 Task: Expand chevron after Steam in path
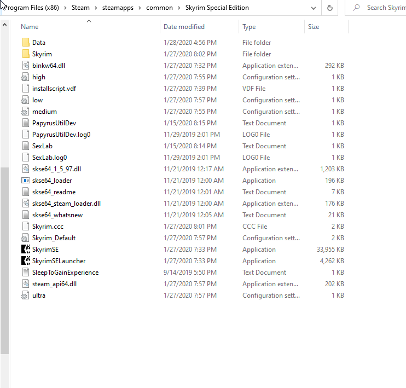click(96, 8)
